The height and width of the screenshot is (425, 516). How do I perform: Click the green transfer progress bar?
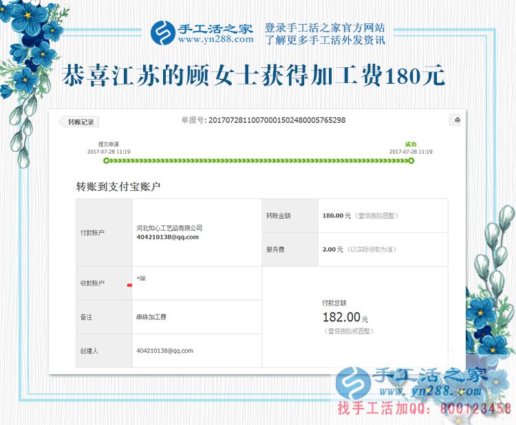(x=258, y=161)
